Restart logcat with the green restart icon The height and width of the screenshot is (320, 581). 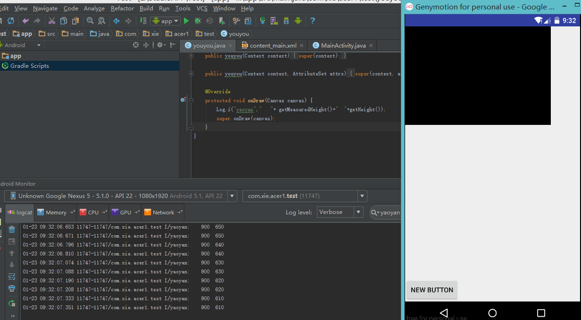[x=12, y=304]
